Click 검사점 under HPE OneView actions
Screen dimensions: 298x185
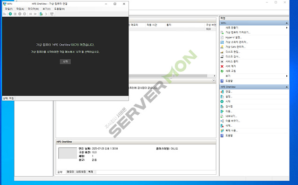tap(229, 106)
